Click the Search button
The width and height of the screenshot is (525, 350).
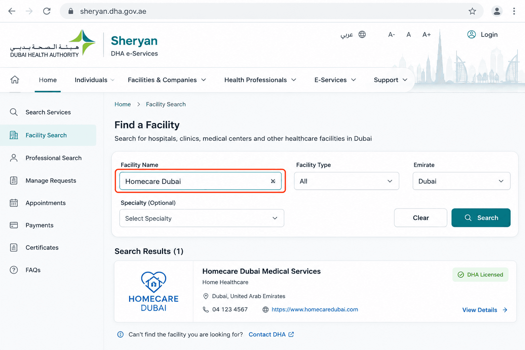(x=481, y=218)
